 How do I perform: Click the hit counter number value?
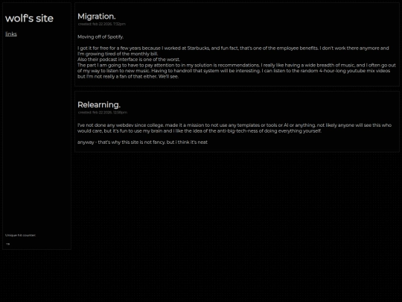pos(8,244)
